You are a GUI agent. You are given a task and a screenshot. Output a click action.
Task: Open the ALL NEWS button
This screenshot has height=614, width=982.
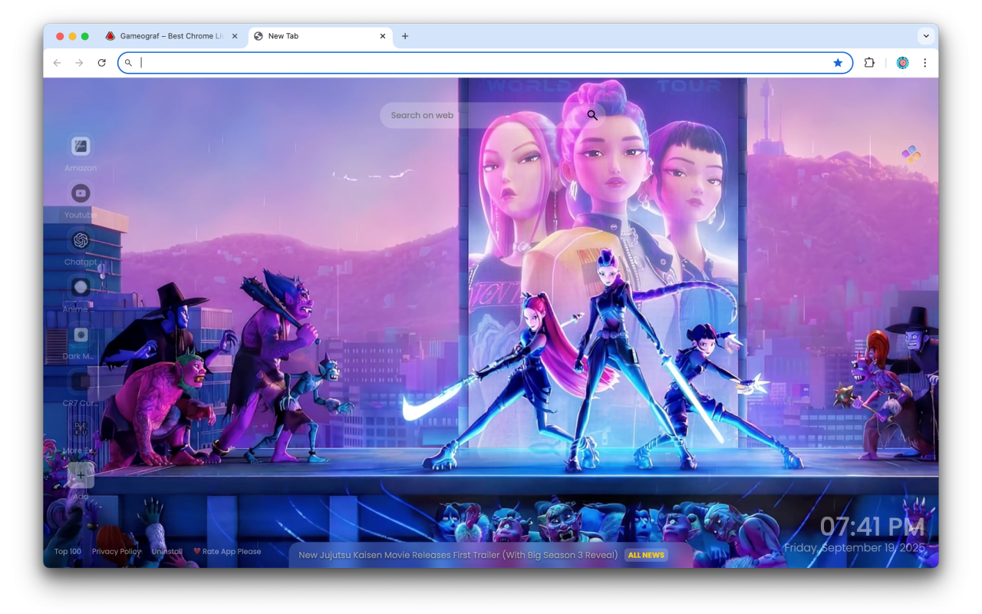click(x=646, y=555)
